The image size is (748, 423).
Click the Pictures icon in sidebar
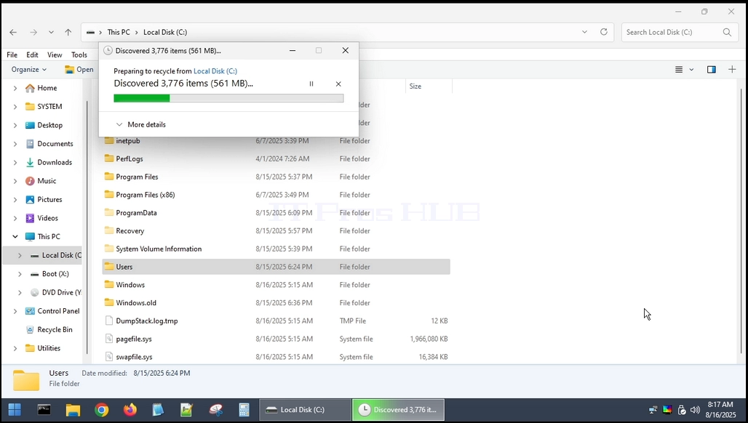click(x=30, y=200)
